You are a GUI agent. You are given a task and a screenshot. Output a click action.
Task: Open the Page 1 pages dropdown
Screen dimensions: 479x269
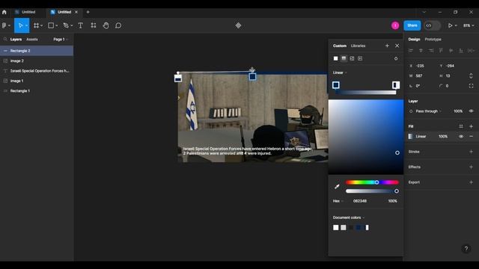click(60, 40)
